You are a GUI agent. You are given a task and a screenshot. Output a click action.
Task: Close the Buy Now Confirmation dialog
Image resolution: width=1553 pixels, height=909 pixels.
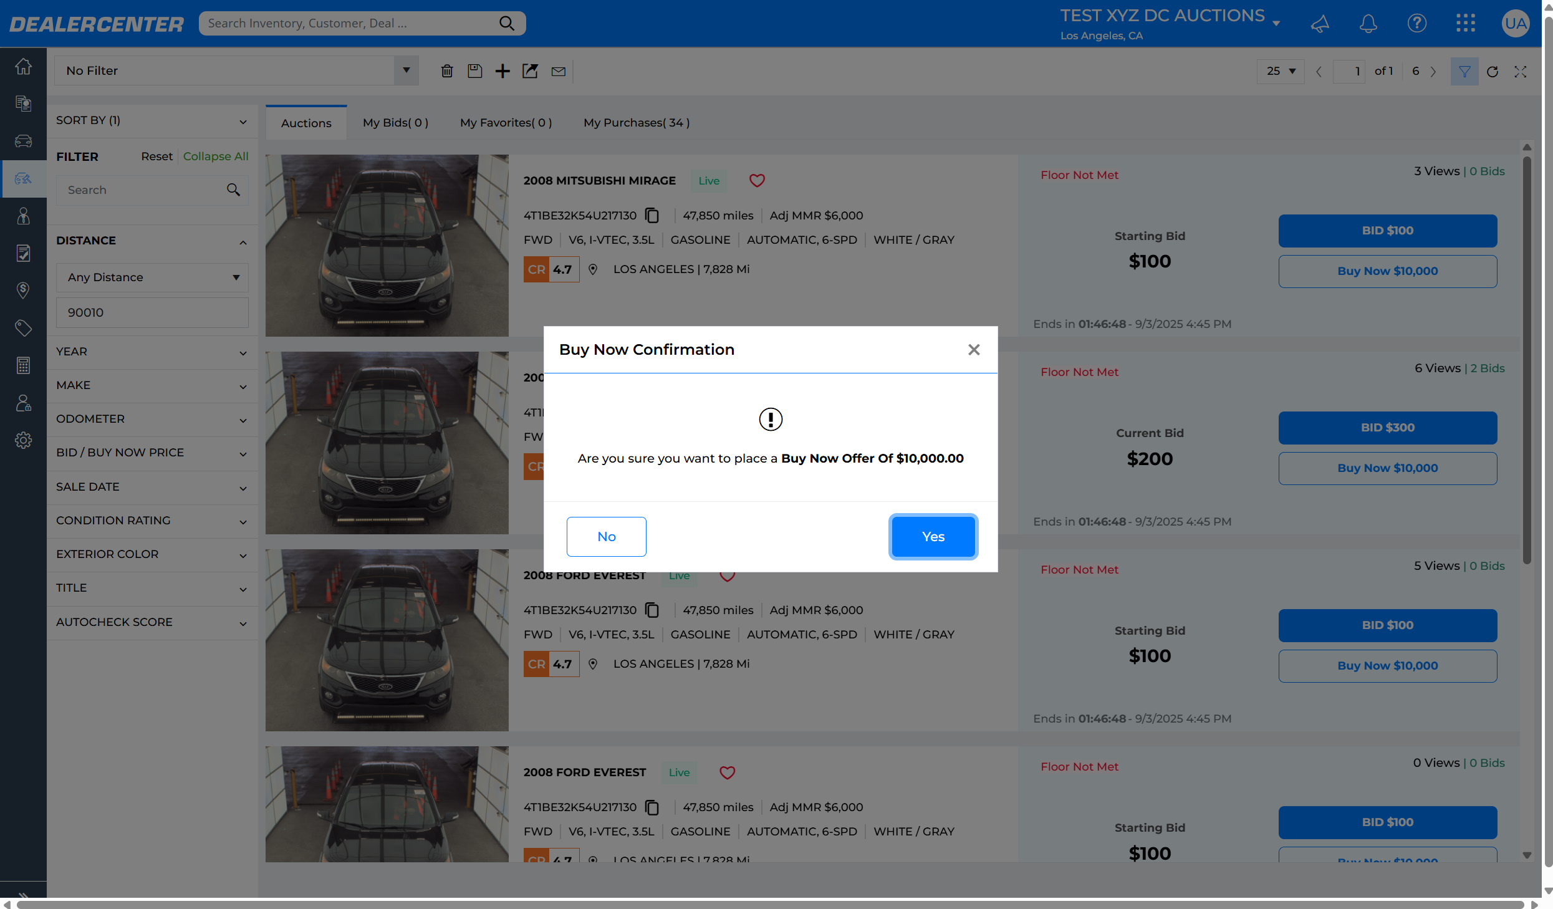click(x=974, y=350)
